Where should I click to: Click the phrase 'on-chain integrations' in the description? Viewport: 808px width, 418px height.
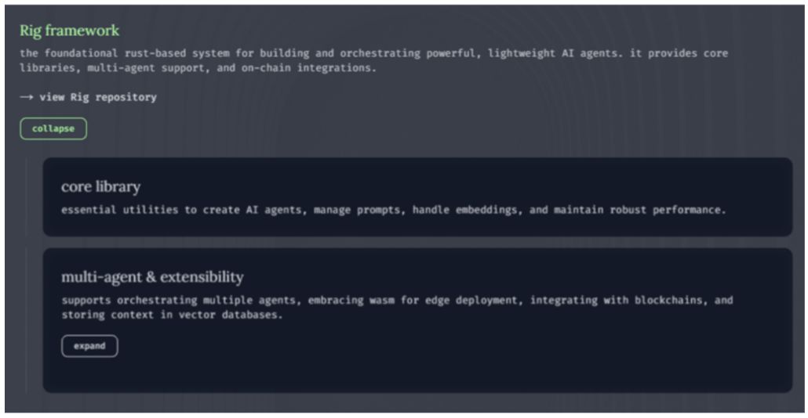[x=309, y=68]
